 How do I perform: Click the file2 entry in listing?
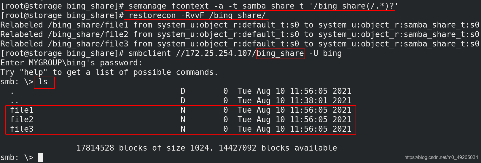point(22,120)
